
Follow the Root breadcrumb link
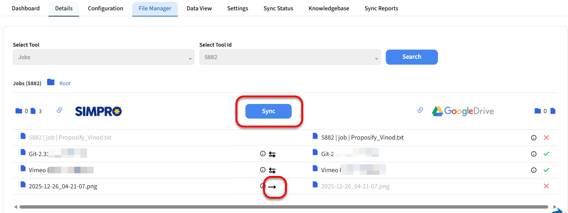point(65,83)
